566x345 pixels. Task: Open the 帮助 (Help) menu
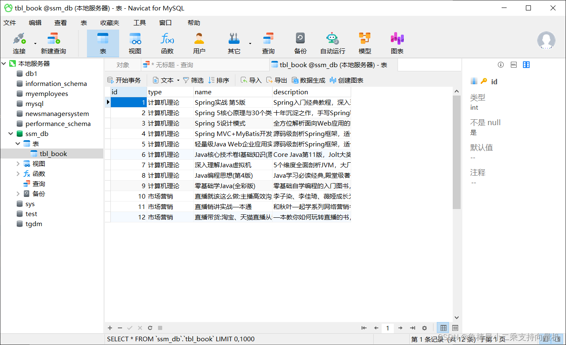tap(194, 23)
